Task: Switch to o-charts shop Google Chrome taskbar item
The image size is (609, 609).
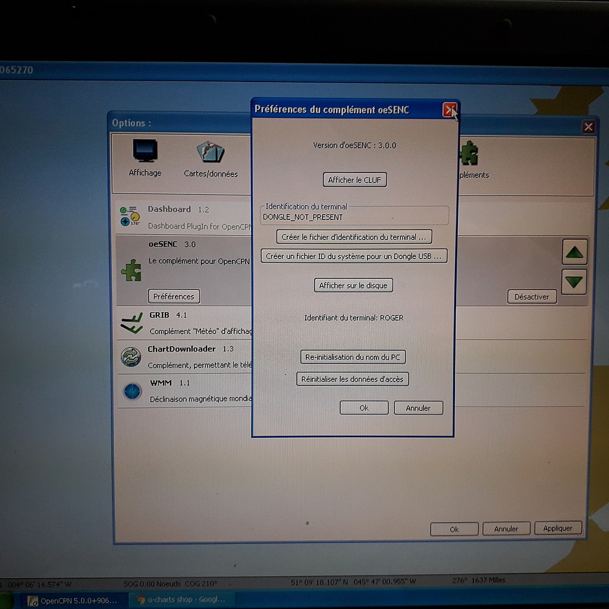Action: (x=183, y=599)
